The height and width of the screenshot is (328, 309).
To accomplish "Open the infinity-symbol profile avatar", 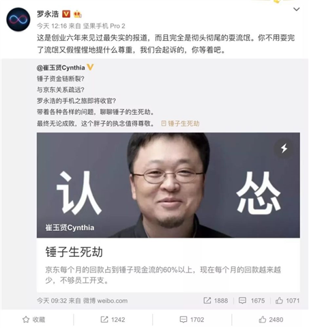I will click(18, 20).
